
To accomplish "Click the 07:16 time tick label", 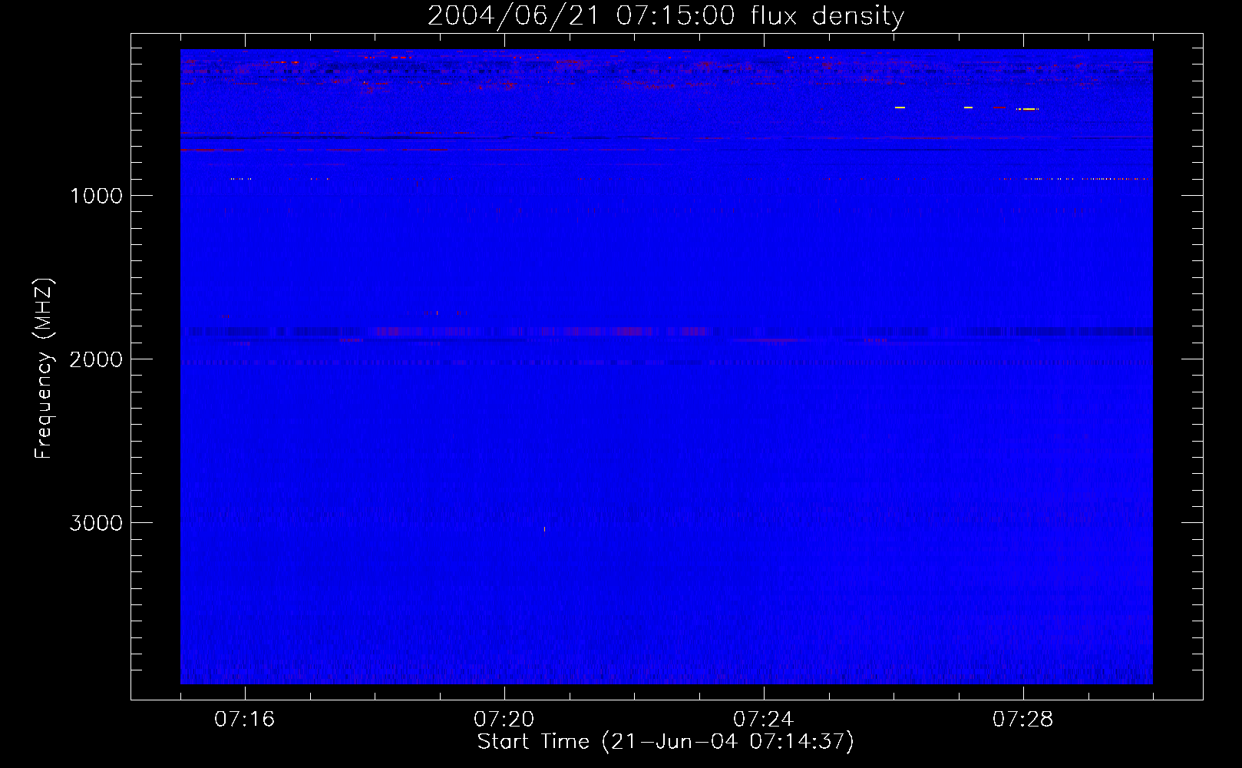I will point(244,720).
